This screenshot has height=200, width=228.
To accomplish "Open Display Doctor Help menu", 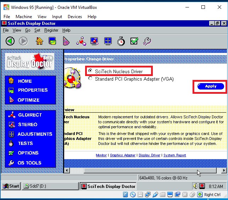I will (x=66, y=30).
